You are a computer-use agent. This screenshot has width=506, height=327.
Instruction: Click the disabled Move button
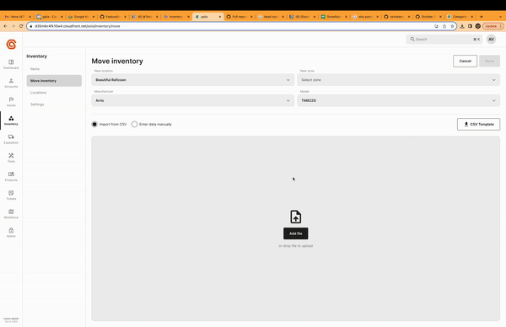[x=489, y=61]
